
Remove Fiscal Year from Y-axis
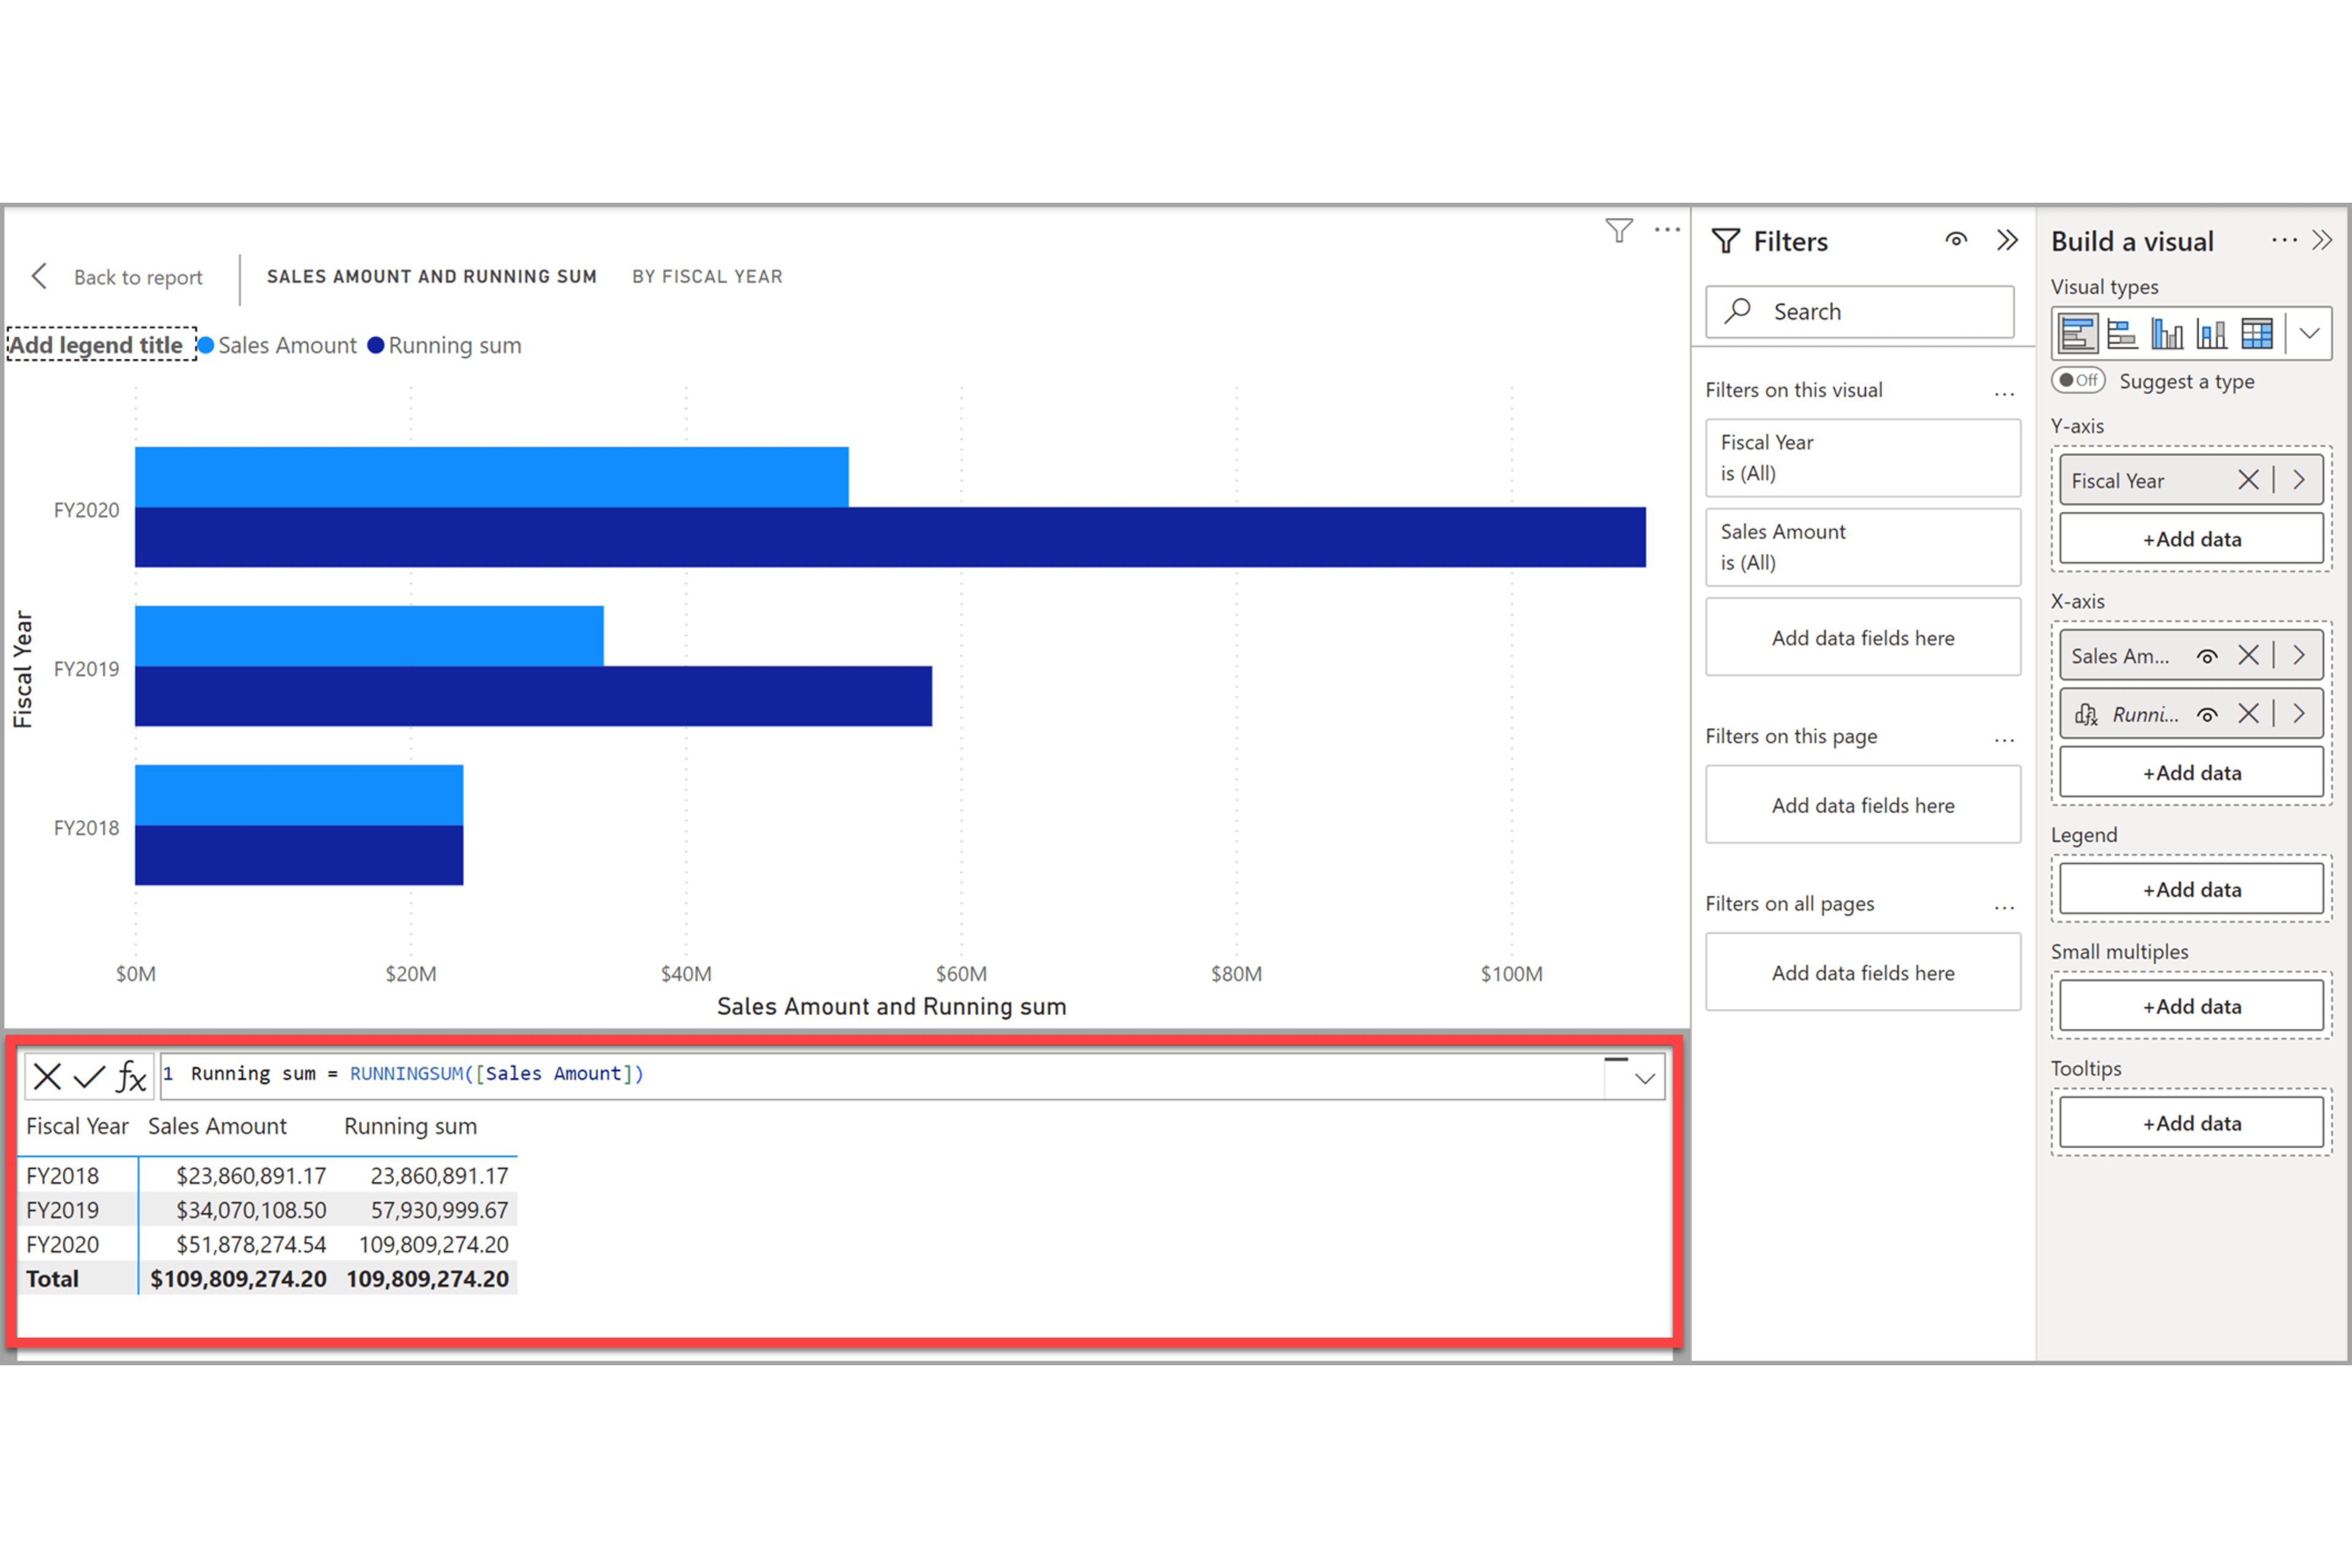[2248, 480]
